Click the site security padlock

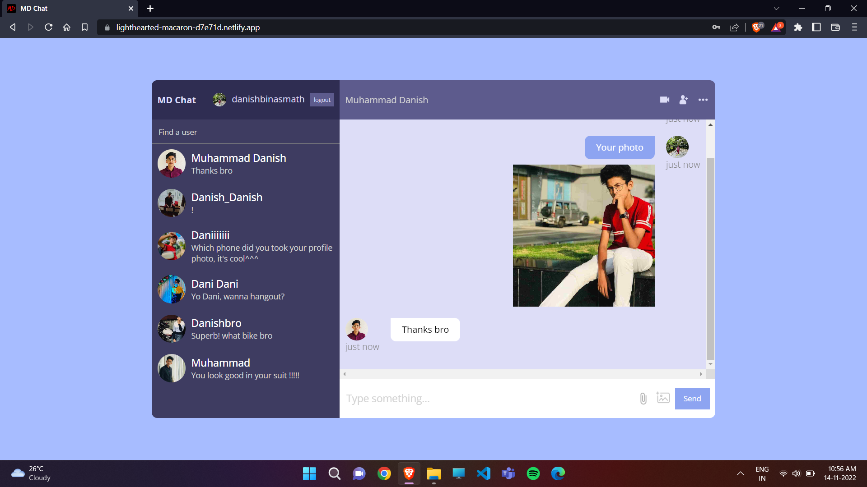click(107, 28)
